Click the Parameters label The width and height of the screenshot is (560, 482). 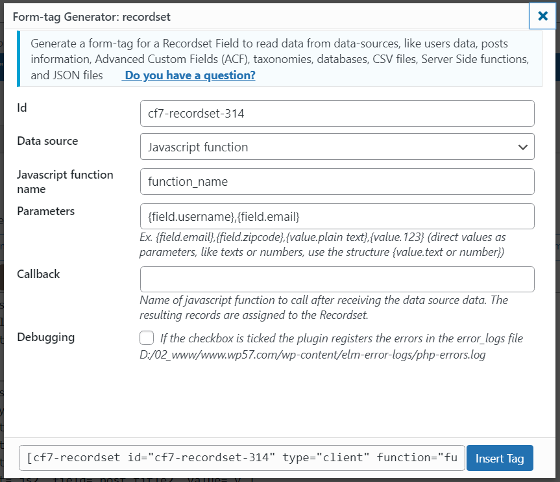45,211
